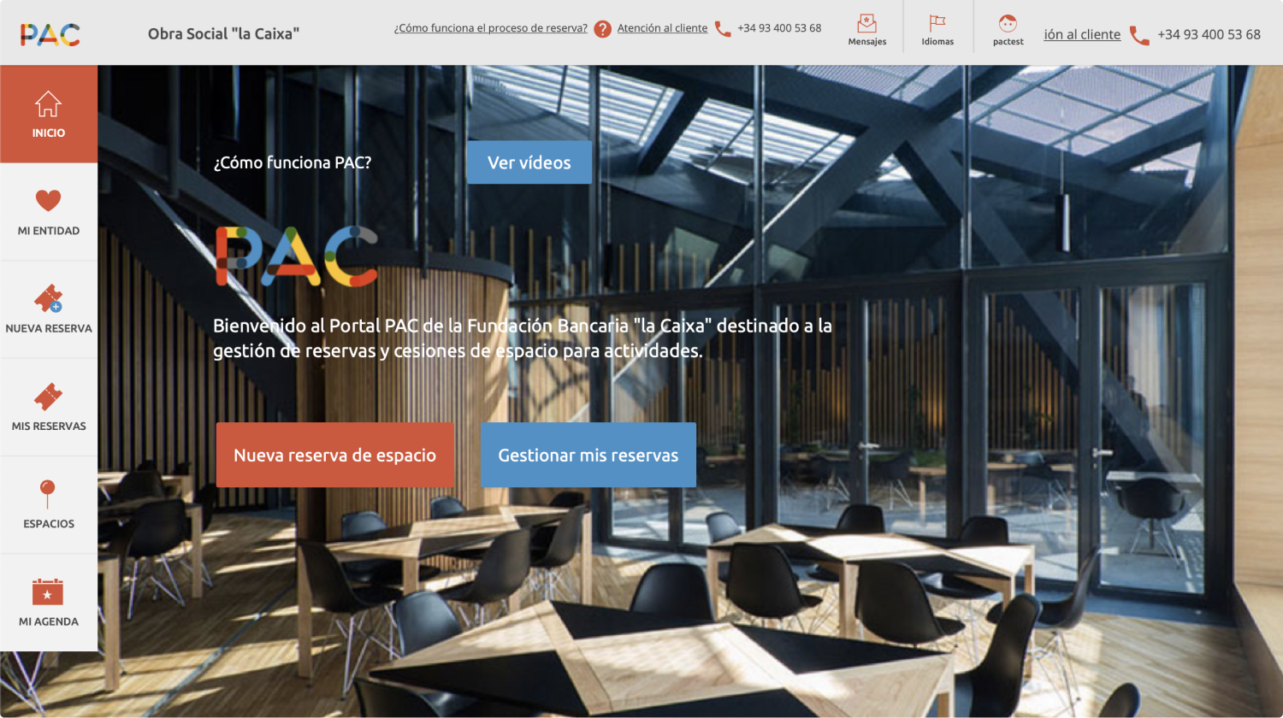
Task: Select the MI AGENDA sidebar label
Action: (49, 621)
